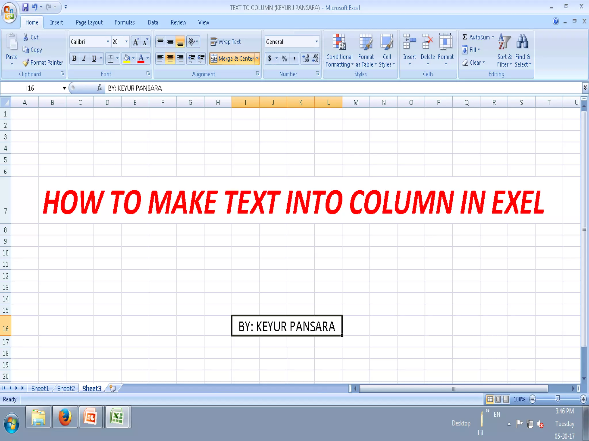The width and height of the screenshot is (589, 441).
Task: Switch to the Sheet1 worksheet tab
Action: (40, 388)
